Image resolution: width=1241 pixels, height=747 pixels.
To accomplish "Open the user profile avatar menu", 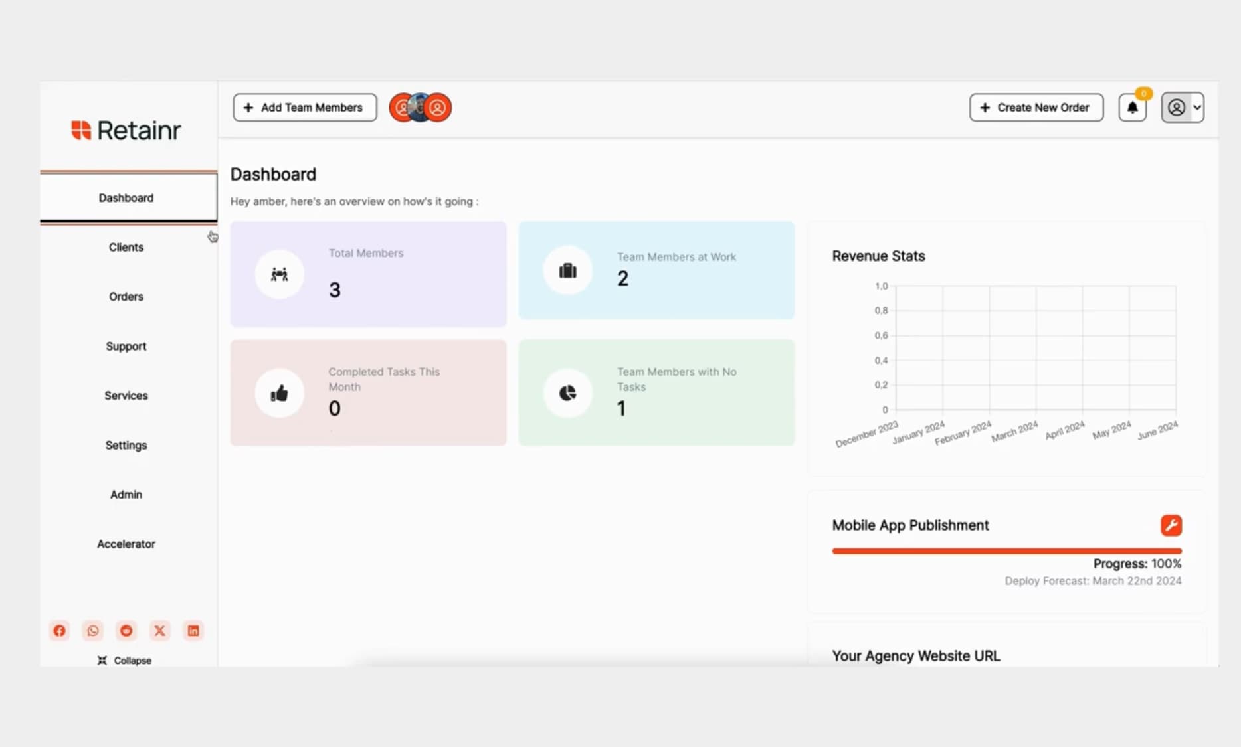I will coord(1183,108).
